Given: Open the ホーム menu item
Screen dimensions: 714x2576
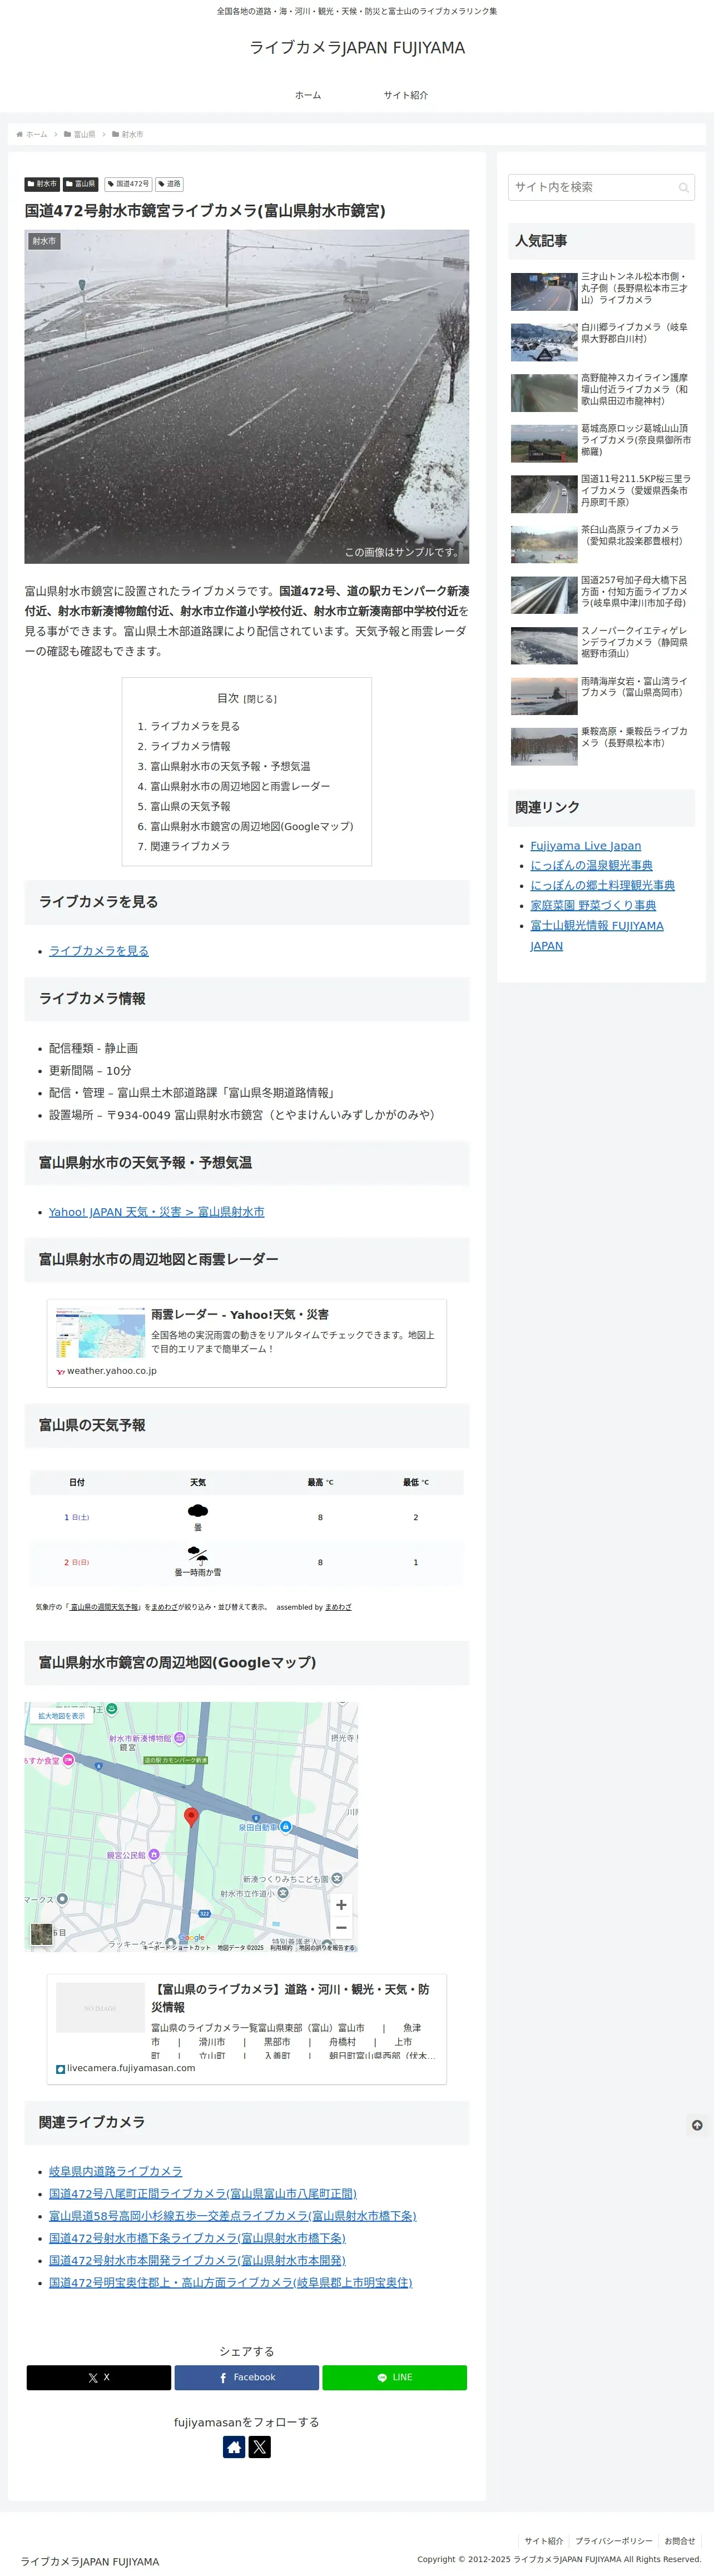Looking at the screenshot, I should point(308,95).
